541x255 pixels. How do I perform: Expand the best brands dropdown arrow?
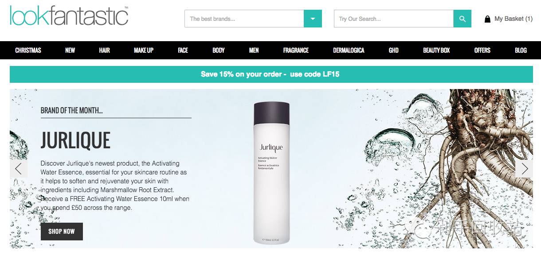313,19
